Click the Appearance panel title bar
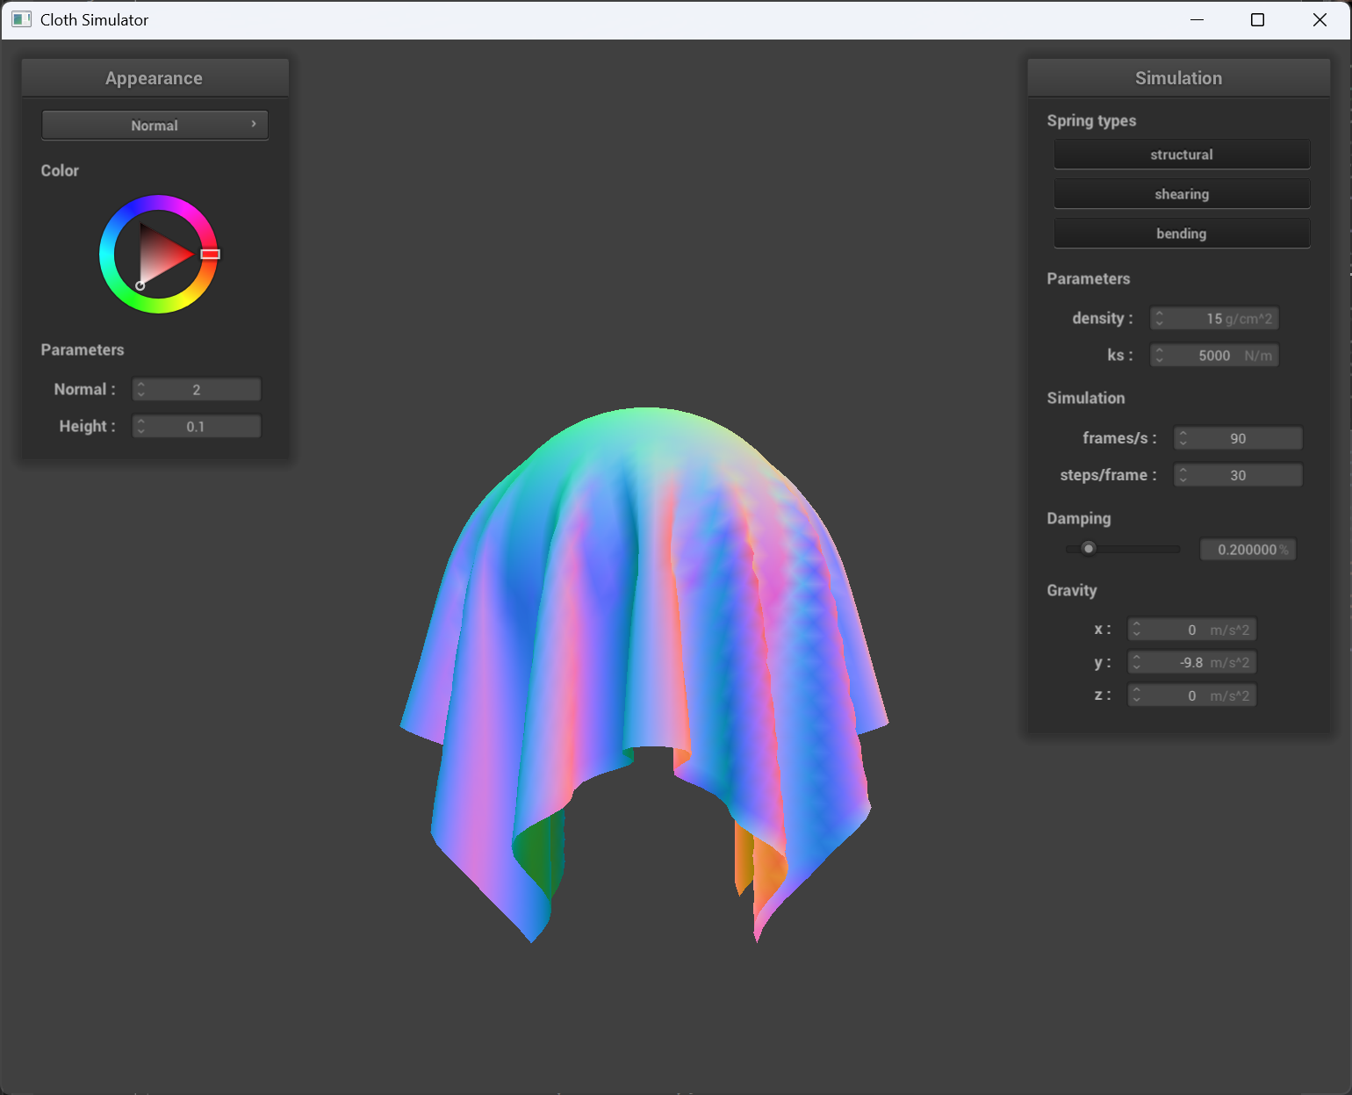Image resolution: width=1352 pixels, height=1095 pixels. [x=155, y=78]
